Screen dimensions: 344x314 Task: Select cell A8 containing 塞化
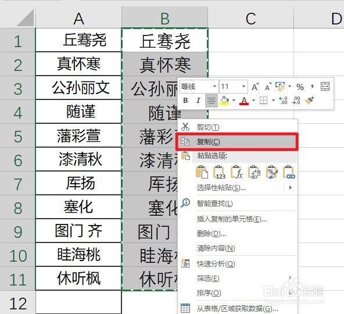[78, 207]
